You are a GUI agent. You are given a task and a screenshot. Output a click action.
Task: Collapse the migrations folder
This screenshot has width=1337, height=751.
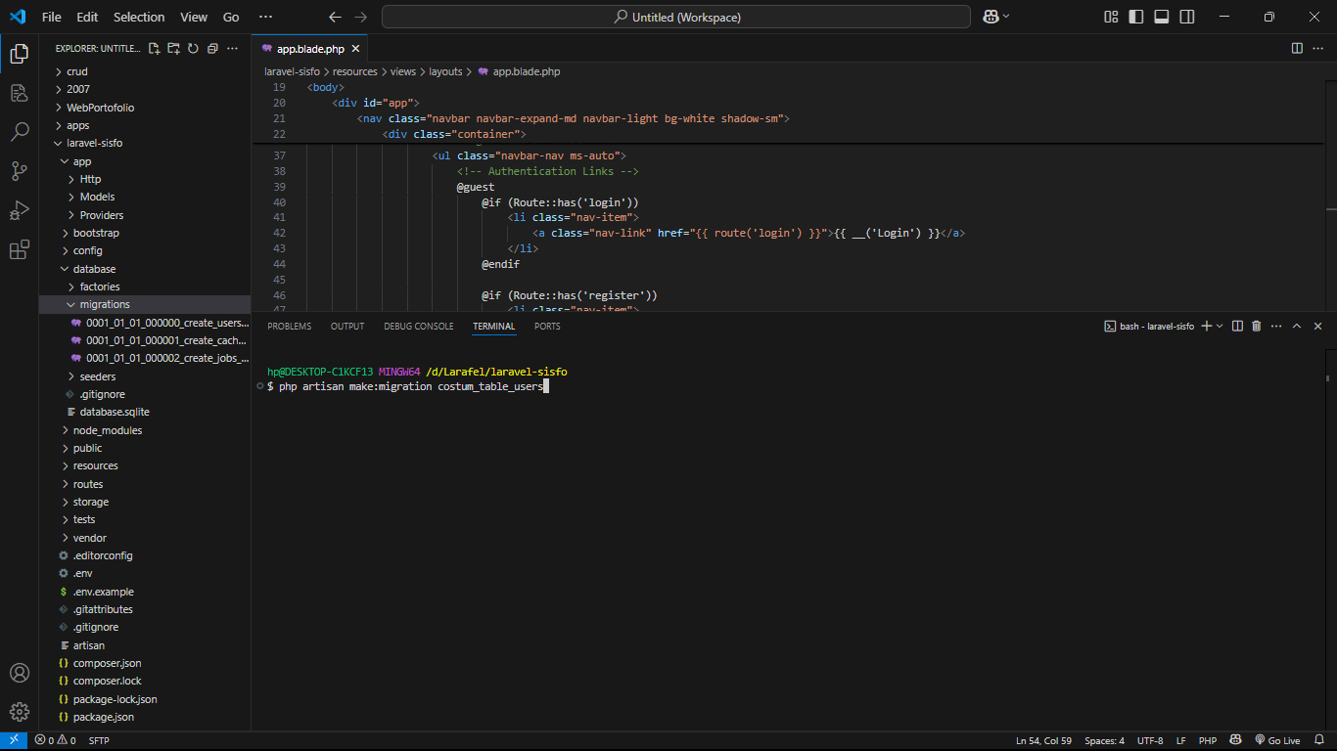[104, 304]
